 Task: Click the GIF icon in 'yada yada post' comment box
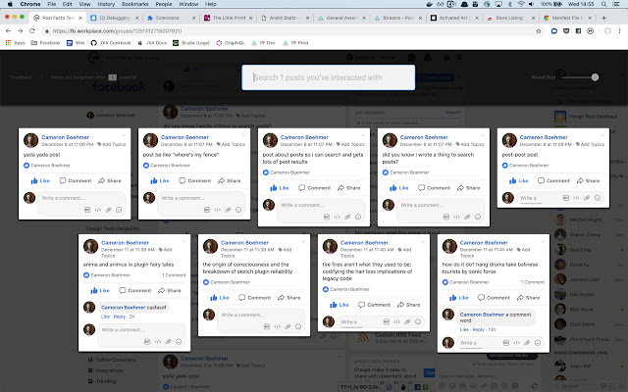tap(87, 210)
